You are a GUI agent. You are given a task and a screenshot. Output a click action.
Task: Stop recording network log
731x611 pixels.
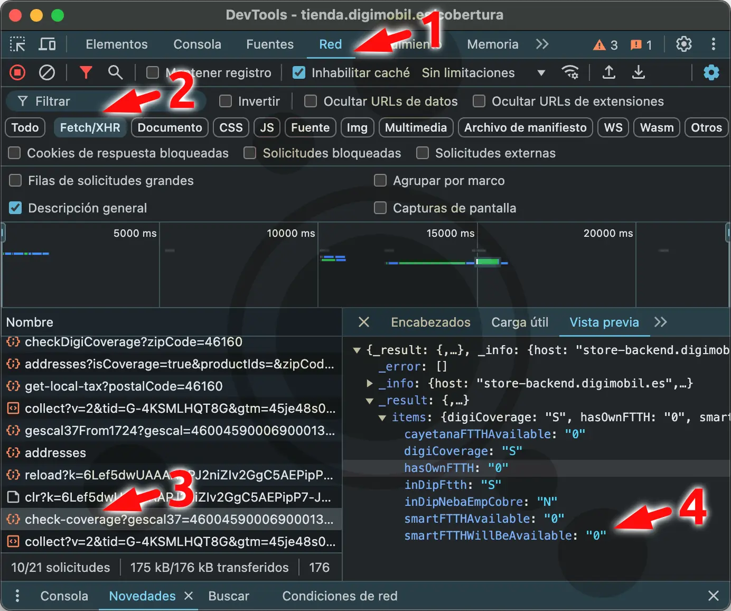pyautogui.click(x=17, y=72)
